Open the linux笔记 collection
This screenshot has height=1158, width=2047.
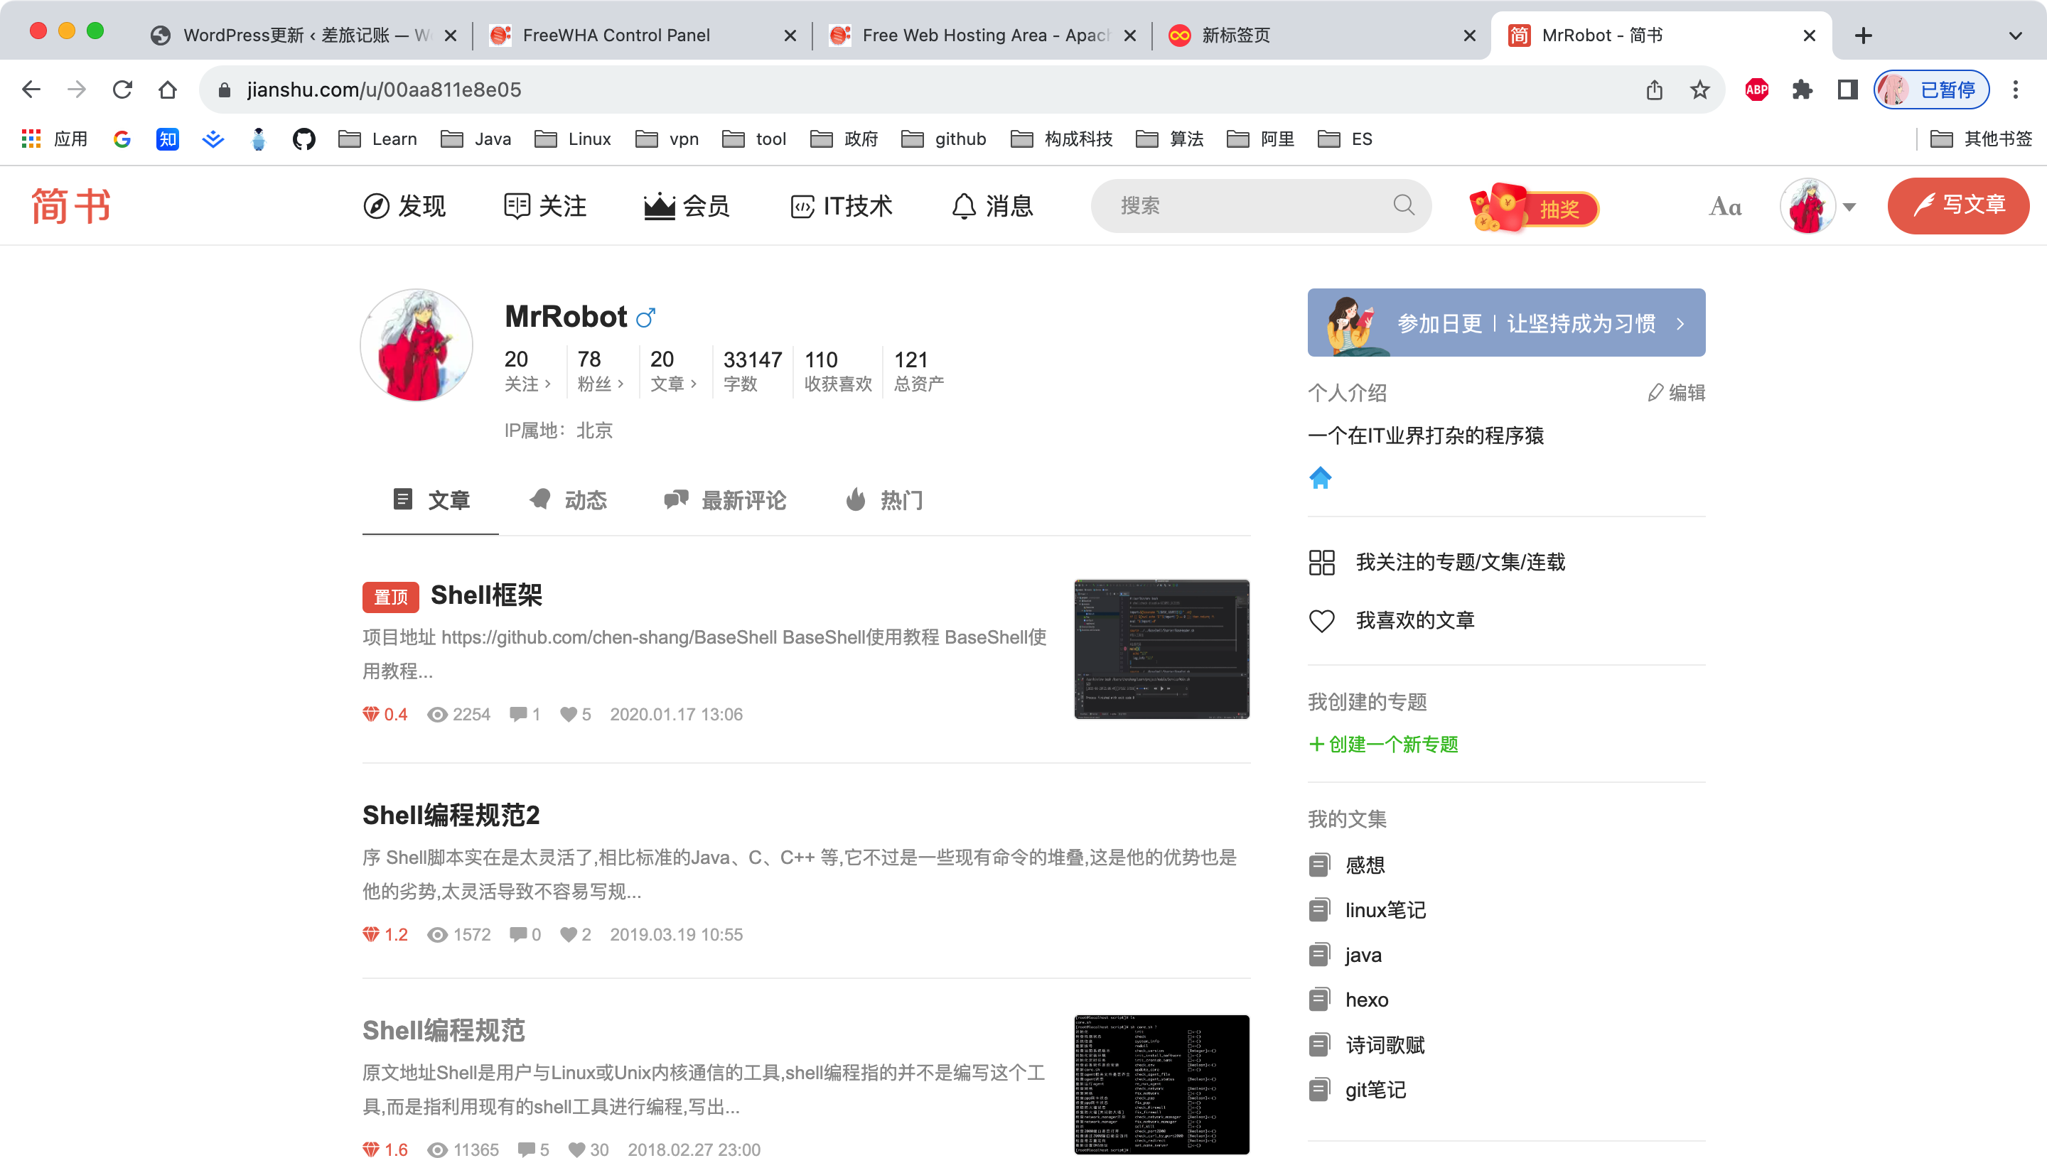click(x=1385, y=910)
